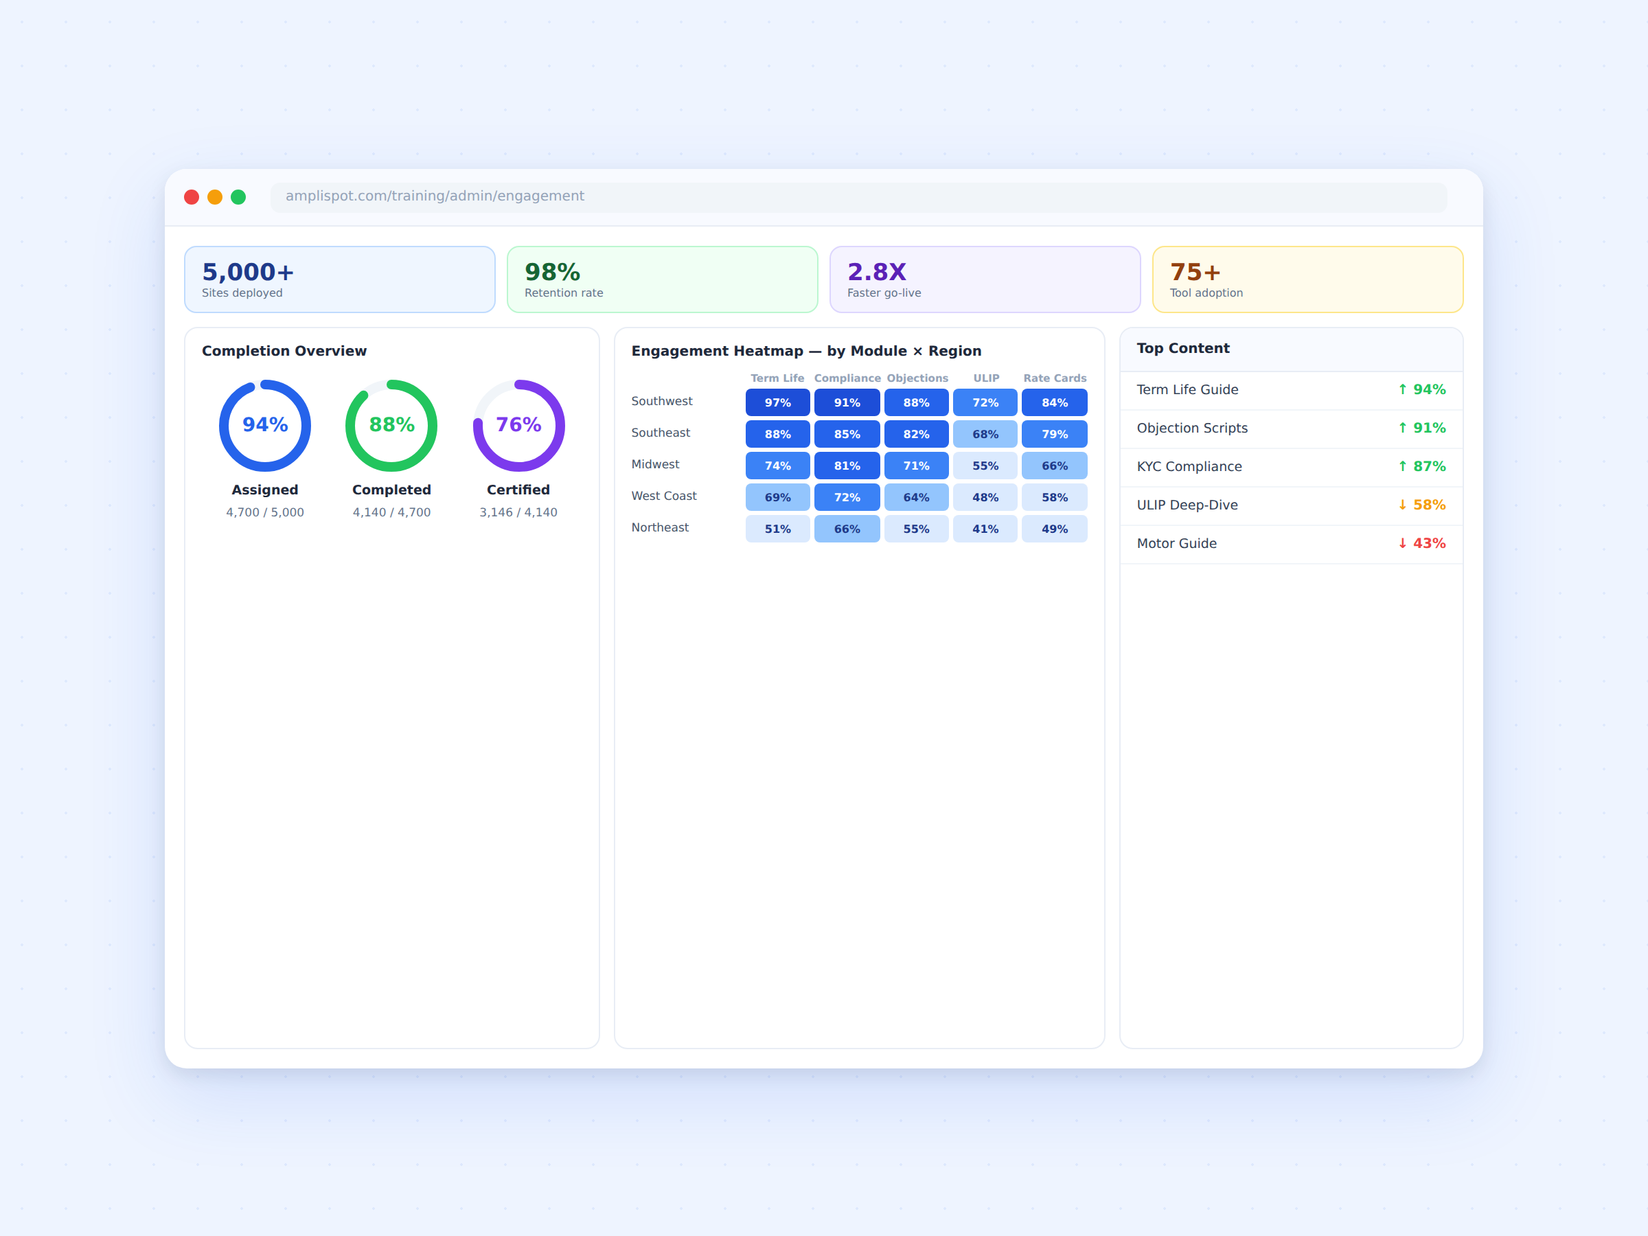Click the green up arrow beside 91%
Image resolution: width=1648 pixels, height=1236 pixels.
[x=1402, y=428]
